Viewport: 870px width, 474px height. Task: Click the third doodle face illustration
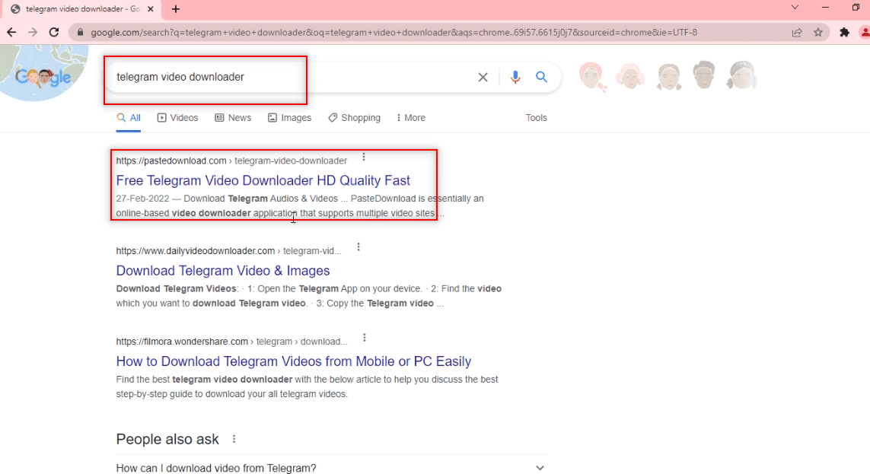(x=668, y=75)
